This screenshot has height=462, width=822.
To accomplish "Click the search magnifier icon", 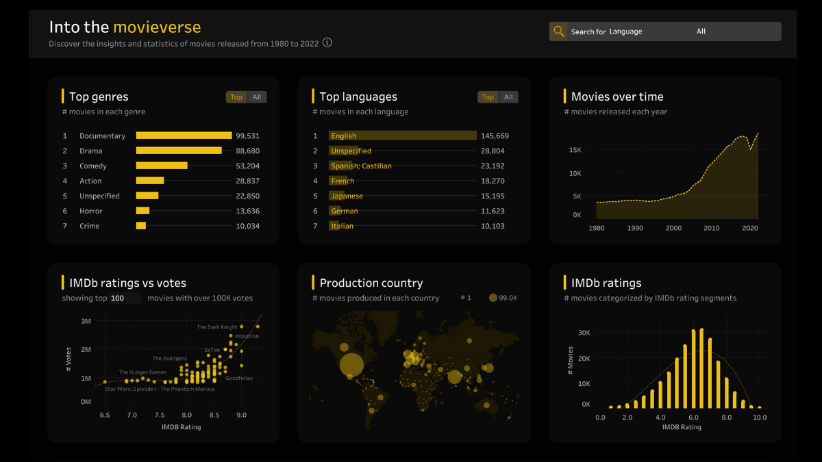I will click(558, 31).
